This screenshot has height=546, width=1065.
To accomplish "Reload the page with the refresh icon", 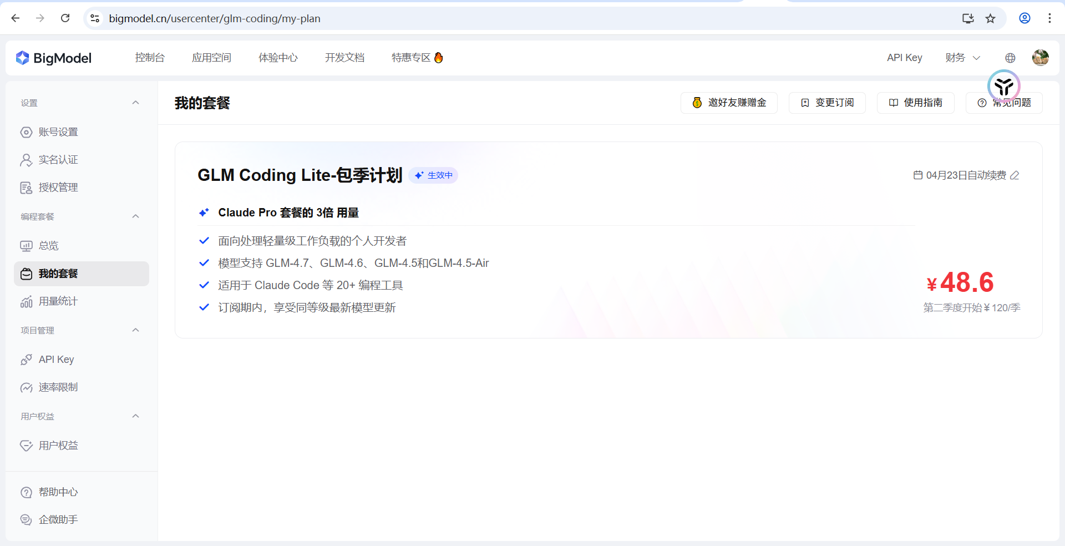I will click(x=65, y=18).
